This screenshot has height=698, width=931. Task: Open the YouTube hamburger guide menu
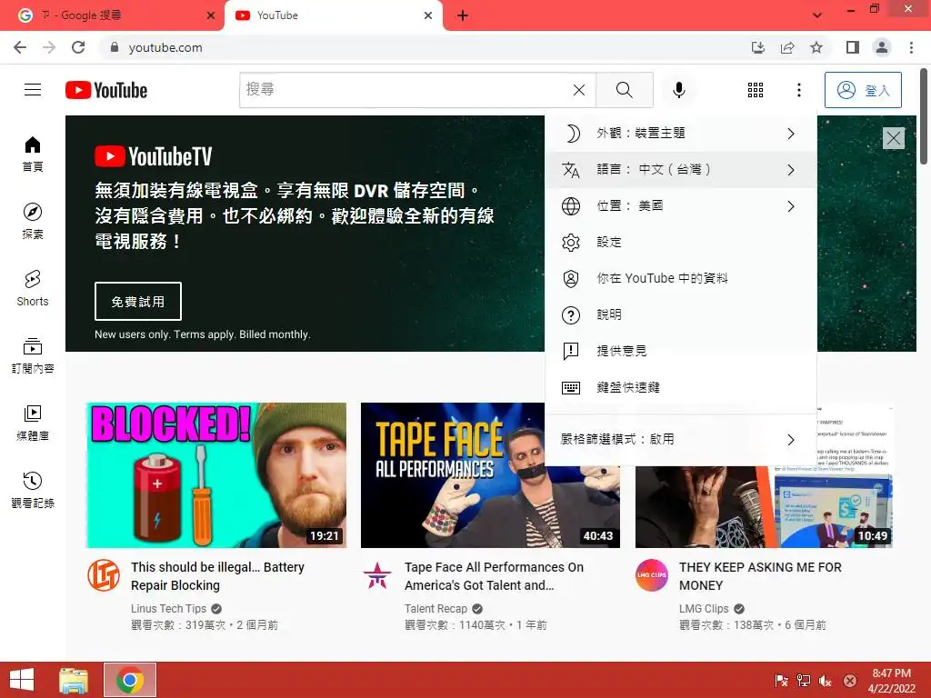click(x=33, y=90)
